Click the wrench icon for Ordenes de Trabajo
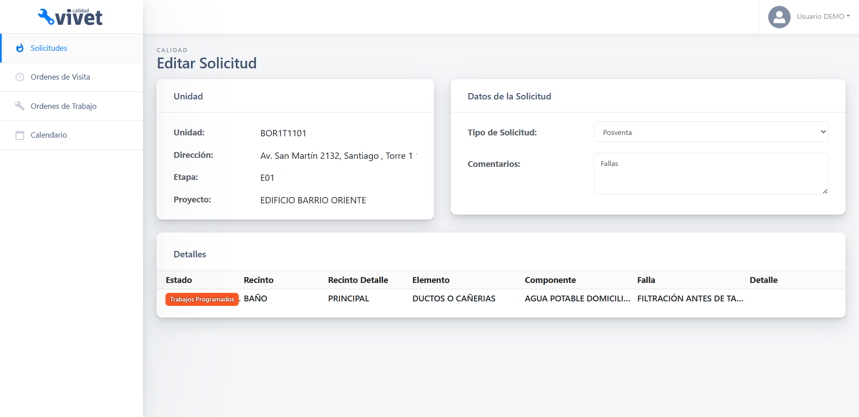Viewport: 859px width, 417px height. (20, 106)
